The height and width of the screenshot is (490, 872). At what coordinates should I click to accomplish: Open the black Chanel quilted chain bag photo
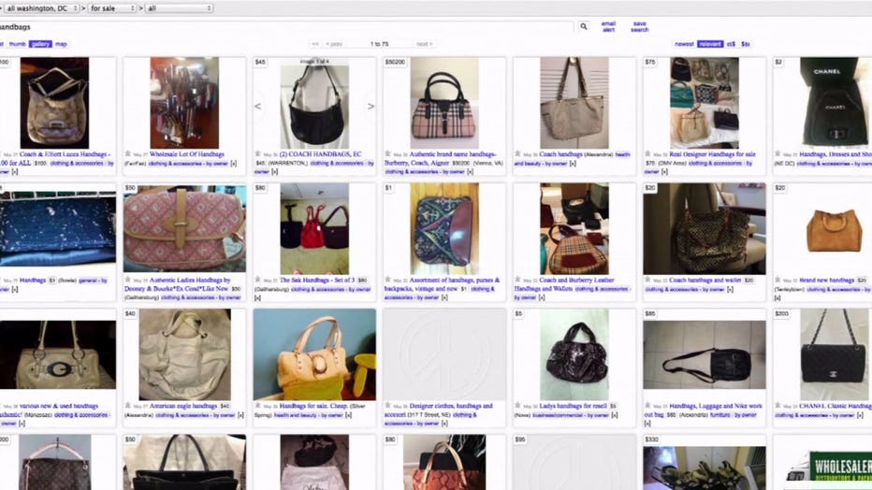tap(833, 354)
